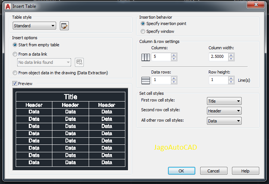The width and height of the screenshot is (269, 184).
Task: Click the 'Table style' group label
Action: click(22, 17)
